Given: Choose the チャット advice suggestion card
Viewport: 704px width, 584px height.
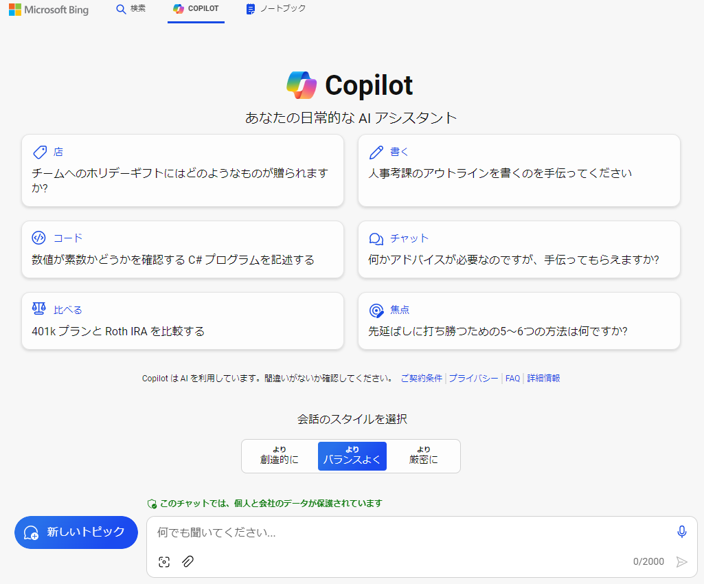Looking at the screenshot, I should (519, 249).
